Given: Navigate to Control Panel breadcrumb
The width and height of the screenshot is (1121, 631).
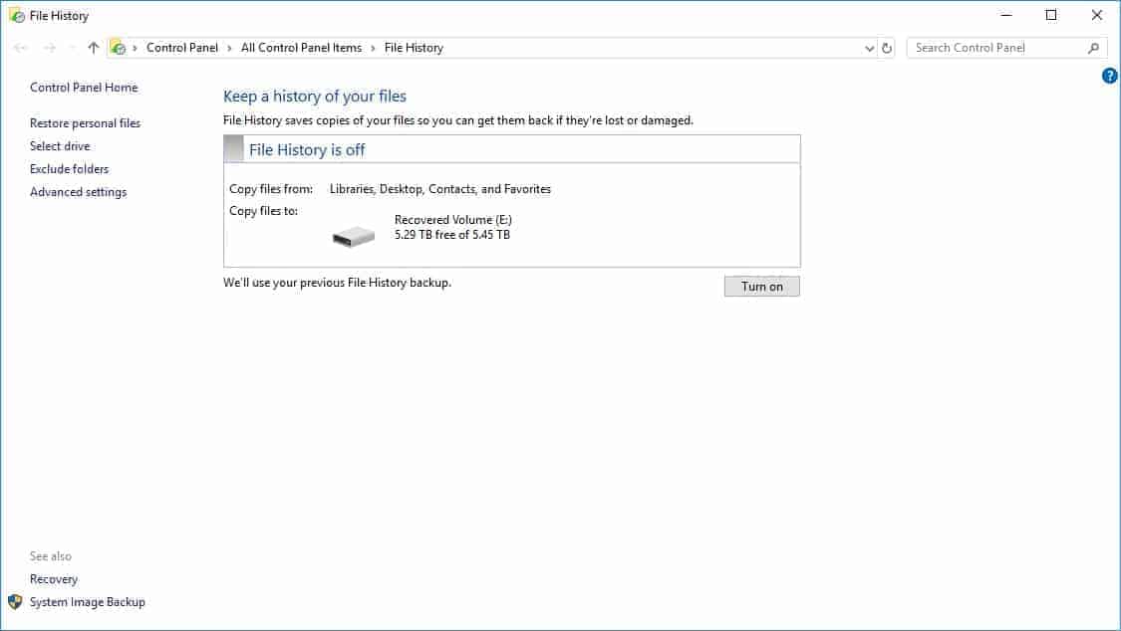Looking at the screenshot, I should pos(182,48).
